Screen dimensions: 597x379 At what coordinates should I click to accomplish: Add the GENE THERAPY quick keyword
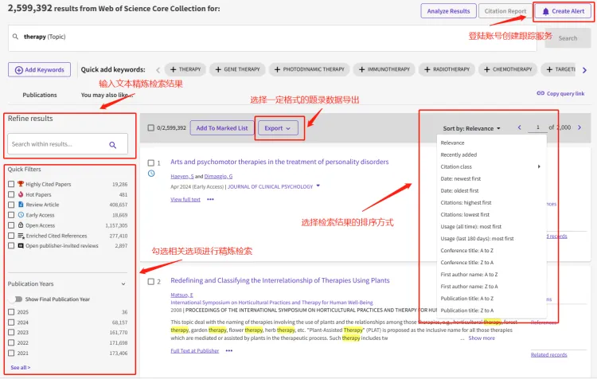pos(237,69)
